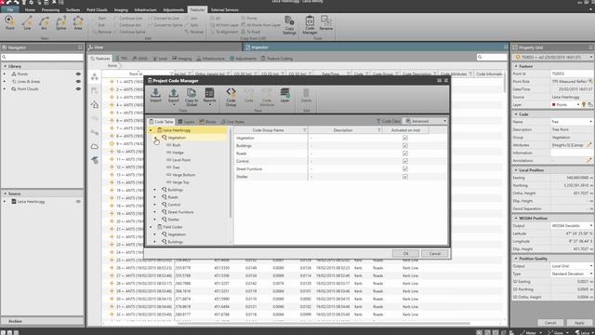Screen dimensions: 595x335
Task: Uncheck Activated for Roads group
Action: click(x=405, y=154)
